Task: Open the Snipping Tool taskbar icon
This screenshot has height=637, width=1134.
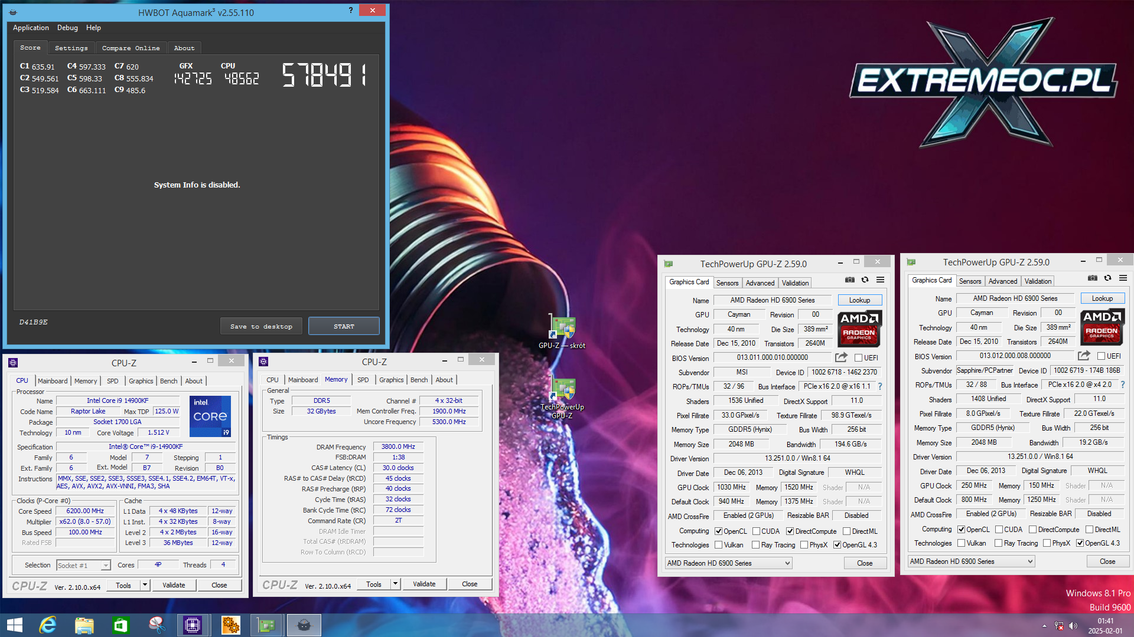Action: (x=157, y=625)
